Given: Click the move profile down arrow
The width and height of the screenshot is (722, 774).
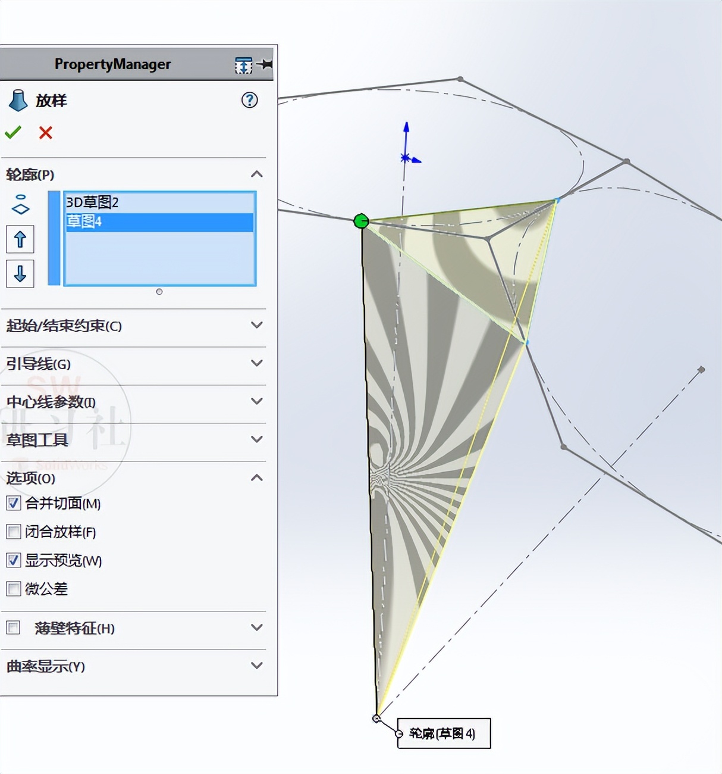Looking at the screenshot, I should pos(20,274).
